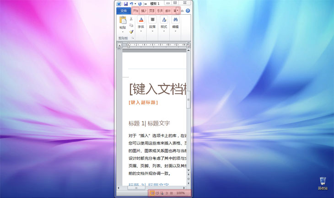The width and height of the screenshot is (334, 198).
Task: Toggle the ruler display button above scrollbar
Action: click(189, 45)
